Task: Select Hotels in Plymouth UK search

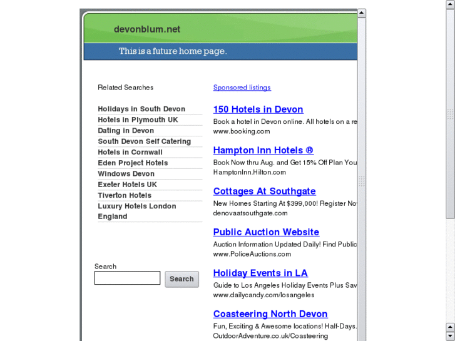Action: coord(138,120)
